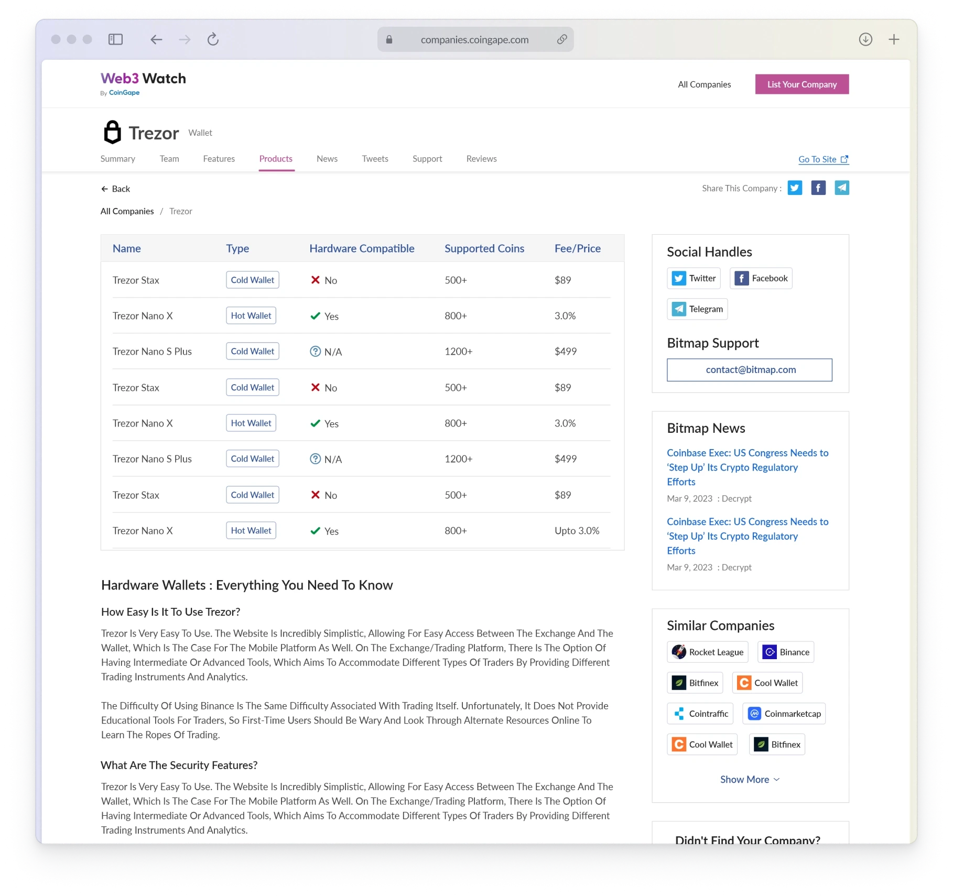Image resolution: width=953 pixels, height=896 pixels.
Task: Open Cointraffic in Similar Companies
Action: [700, 714]
